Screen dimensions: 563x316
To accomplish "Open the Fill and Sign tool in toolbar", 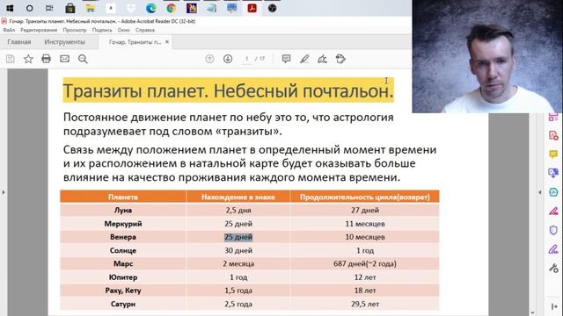I will [x=323, y=59].
